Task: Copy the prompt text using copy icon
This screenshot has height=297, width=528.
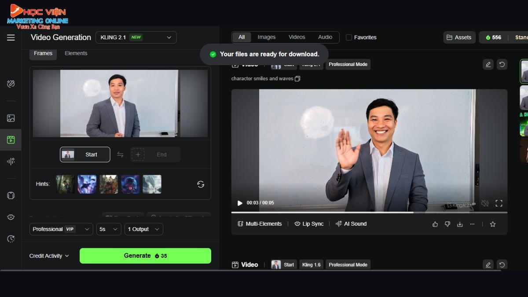Action: click(x=297, y=79)
